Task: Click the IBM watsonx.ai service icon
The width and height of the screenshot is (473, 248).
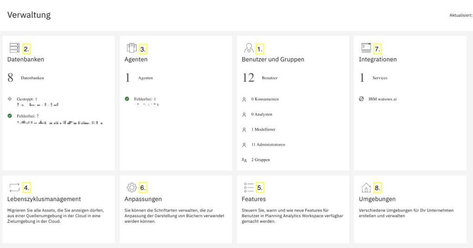Action: [x=361, y=99]
